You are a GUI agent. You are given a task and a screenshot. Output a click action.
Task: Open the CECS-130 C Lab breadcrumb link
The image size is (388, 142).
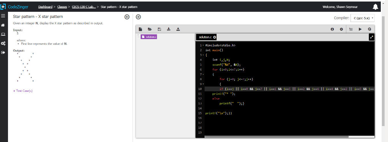pyautogui.click(x=84, y=7)
